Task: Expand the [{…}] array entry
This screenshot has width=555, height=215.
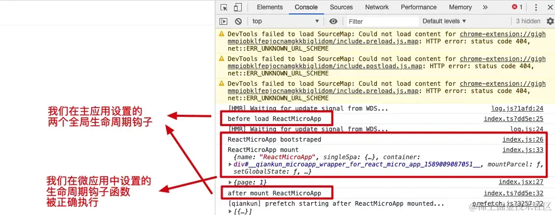Action: 230,211
